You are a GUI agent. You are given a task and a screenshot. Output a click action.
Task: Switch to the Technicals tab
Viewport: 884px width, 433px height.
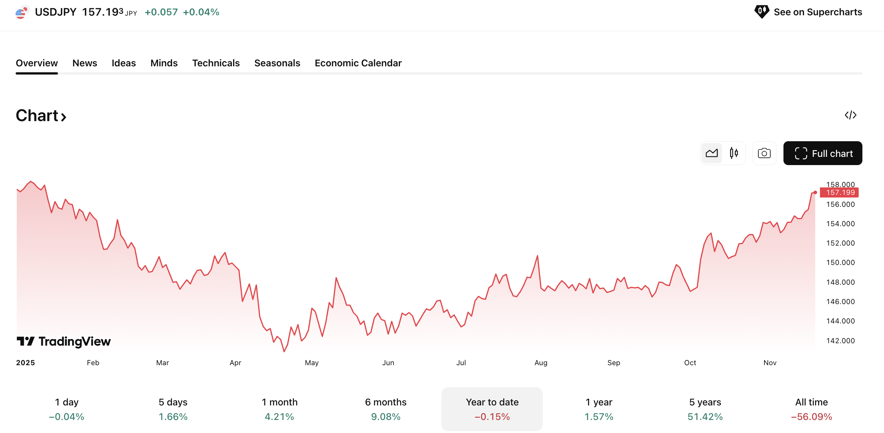(x=216, y=63)
